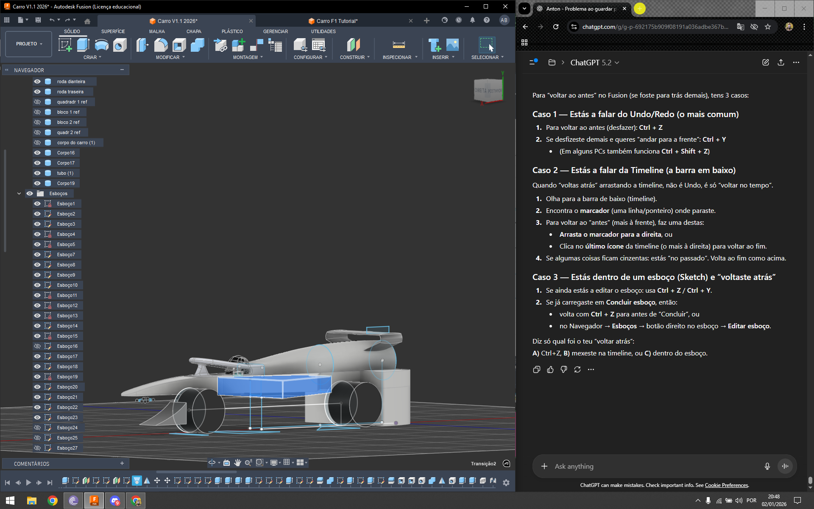
Task: Open the INSPECIONAR dropdown menu
Action: (x=400, y=57)
